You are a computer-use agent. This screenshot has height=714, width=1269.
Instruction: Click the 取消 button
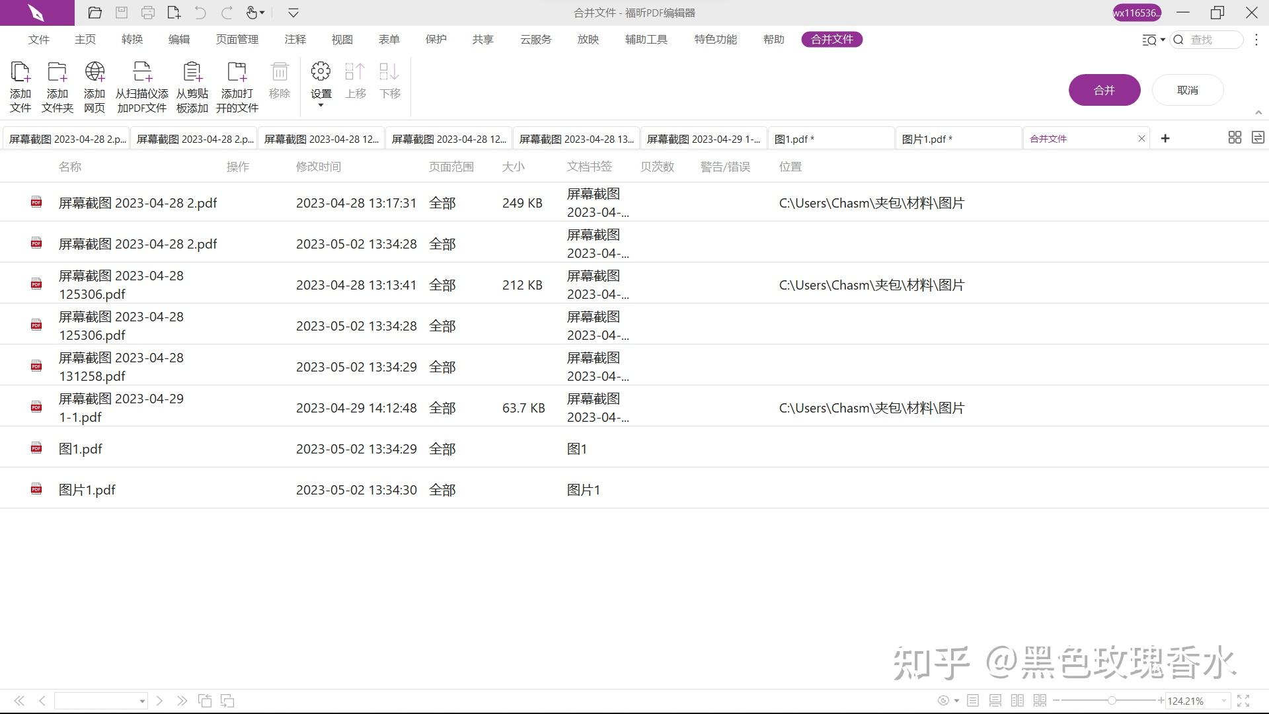(1187, 90)
